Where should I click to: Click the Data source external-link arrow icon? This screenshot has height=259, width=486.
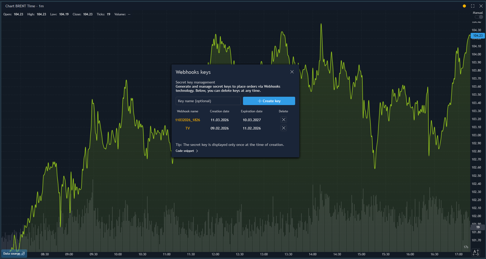coord(23,254)
